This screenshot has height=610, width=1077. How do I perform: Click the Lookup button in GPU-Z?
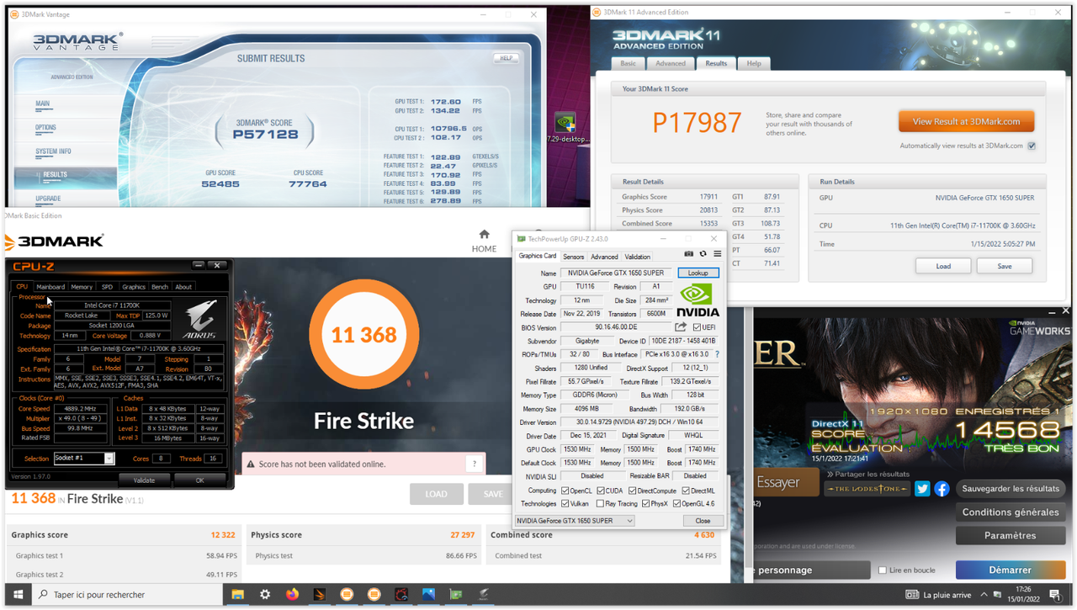[698, 273]
